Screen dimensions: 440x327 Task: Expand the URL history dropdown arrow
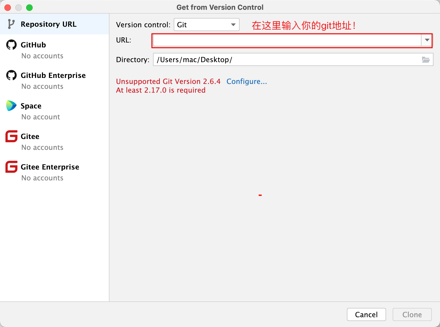click(427, 40)
